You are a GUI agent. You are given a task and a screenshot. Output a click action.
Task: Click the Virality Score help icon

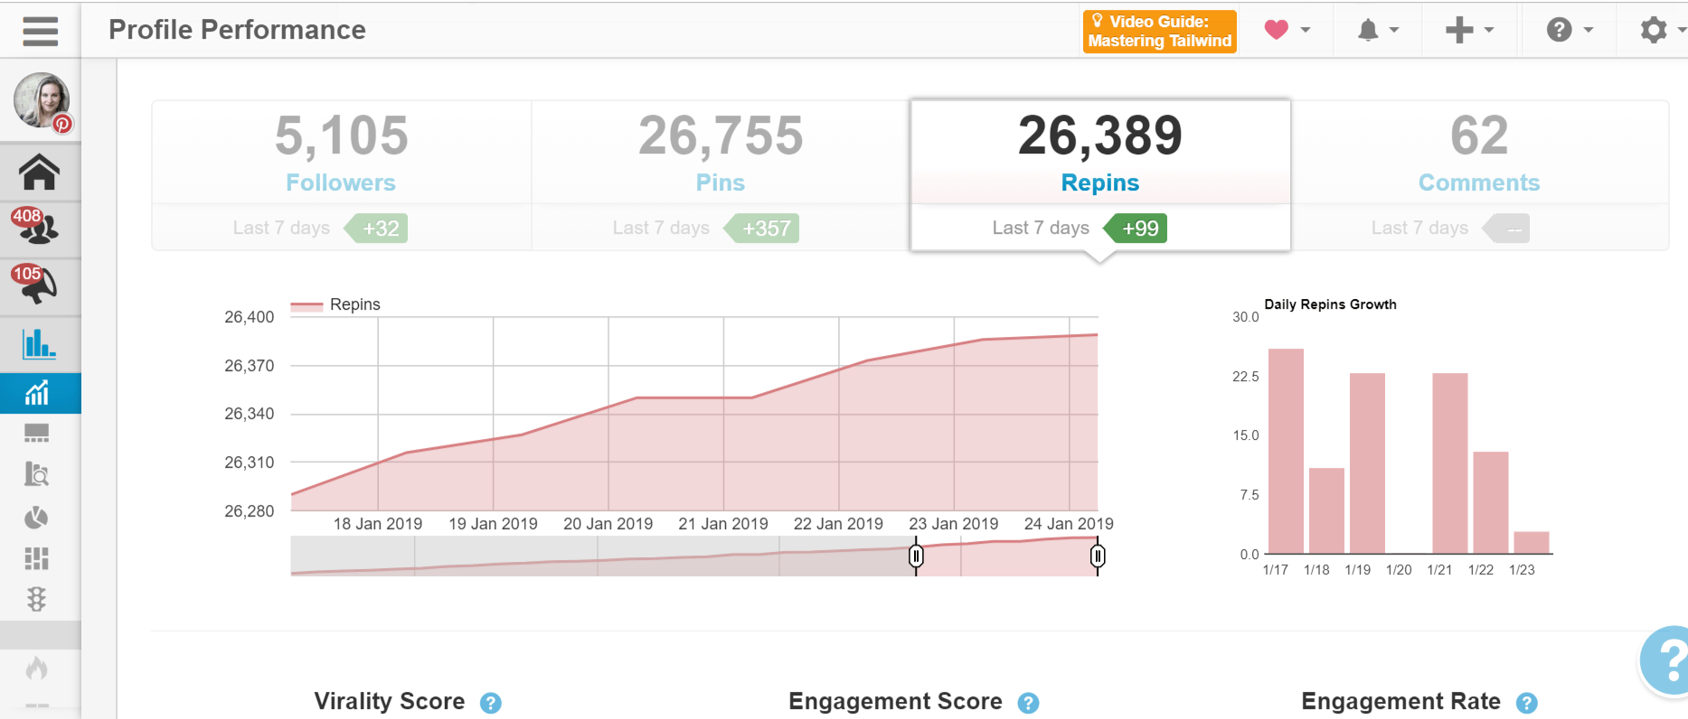491,703
